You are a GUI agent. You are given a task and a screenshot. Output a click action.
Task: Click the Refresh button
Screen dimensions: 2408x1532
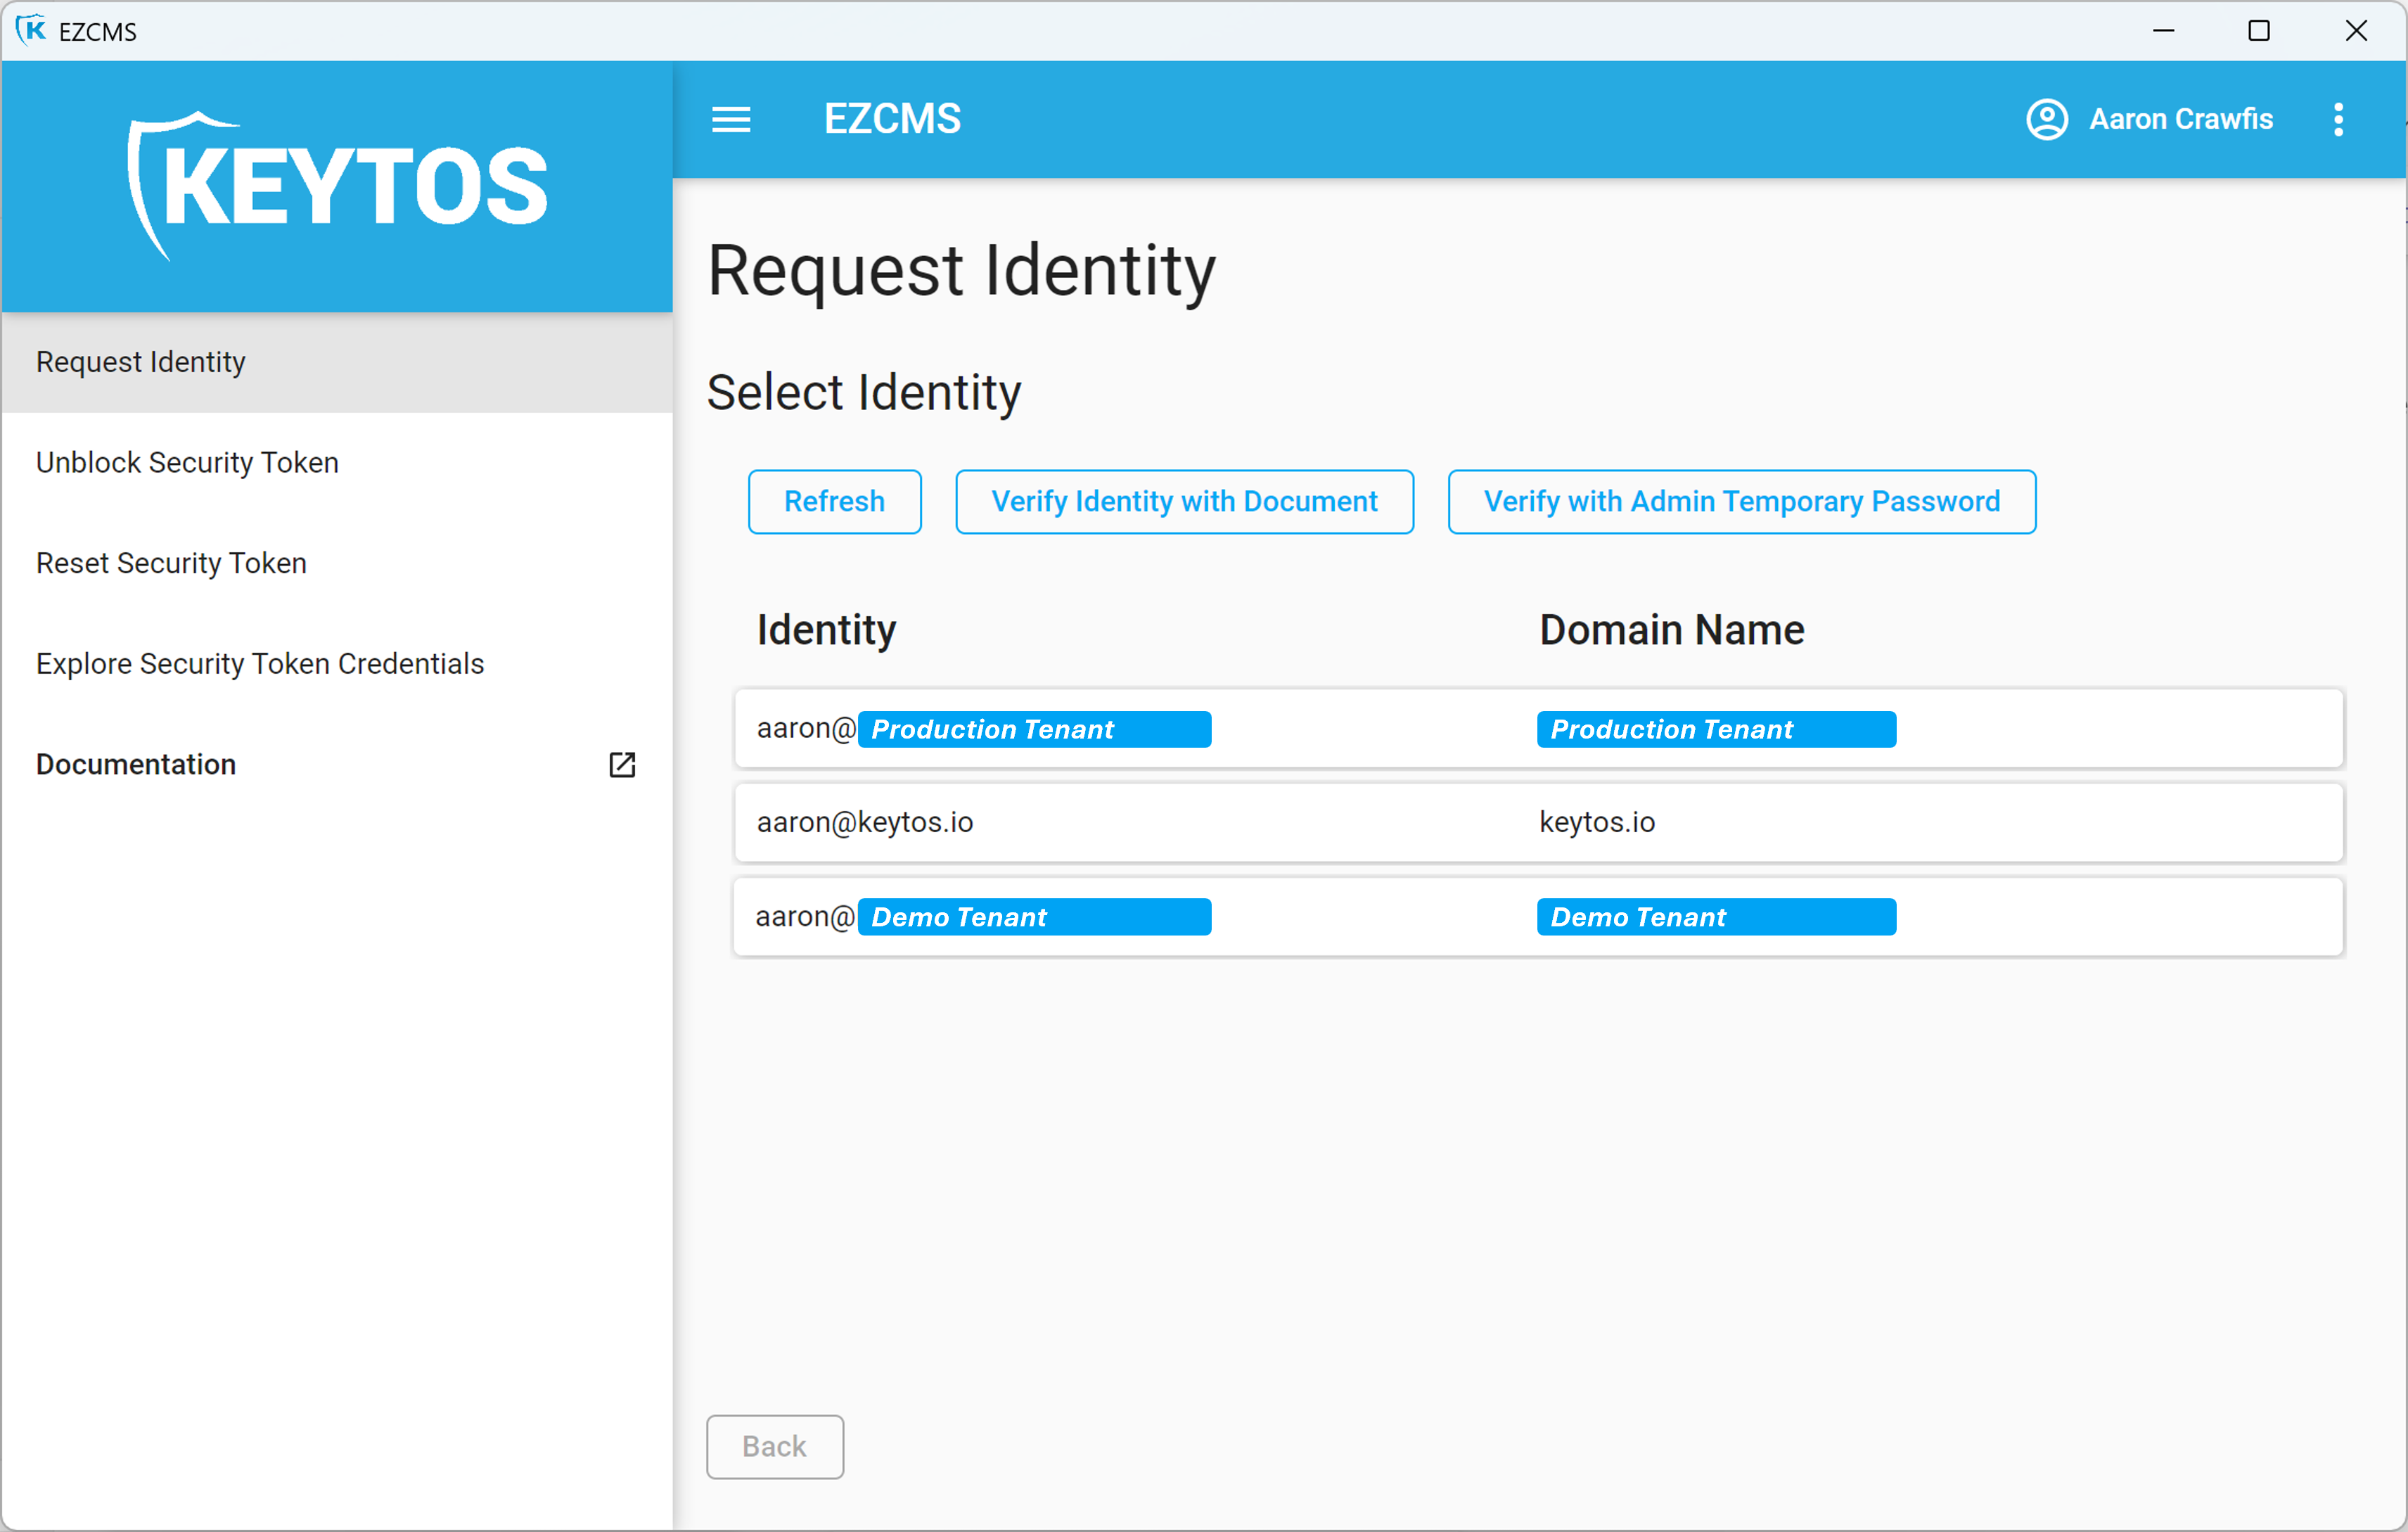834,501
